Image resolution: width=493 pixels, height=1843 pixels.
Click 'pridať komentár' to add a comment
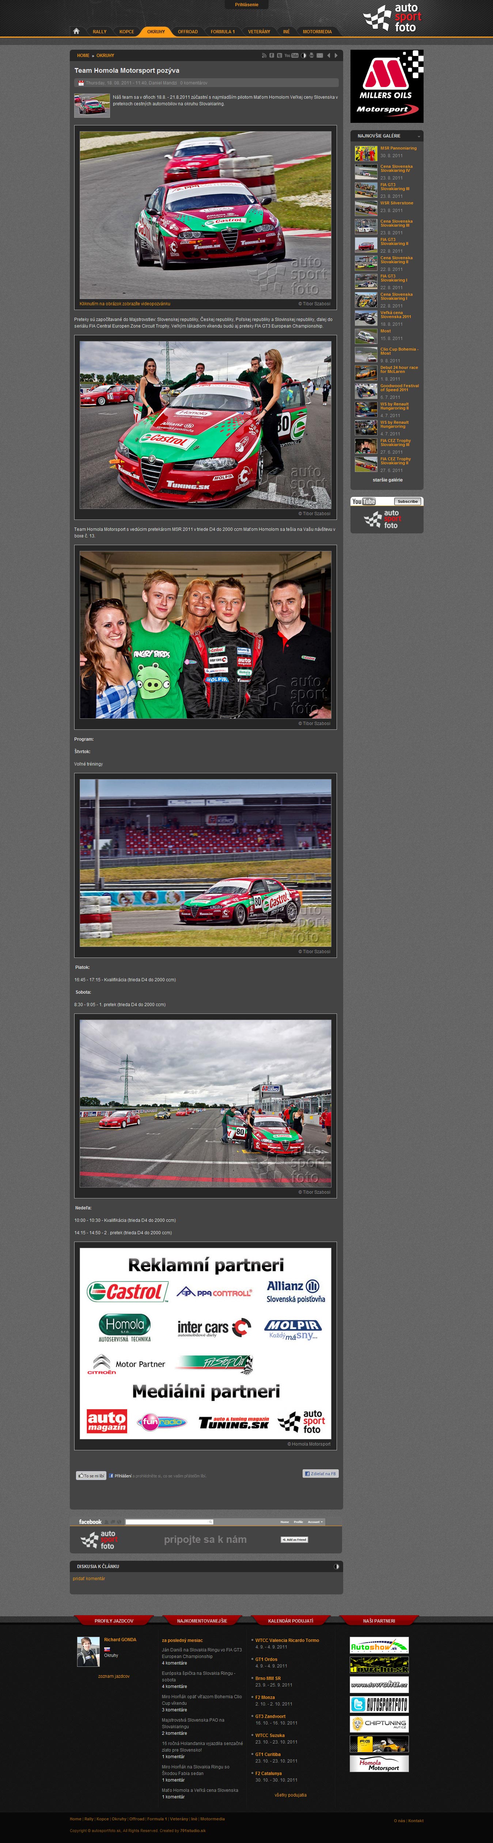click(x=89, y=1578)
